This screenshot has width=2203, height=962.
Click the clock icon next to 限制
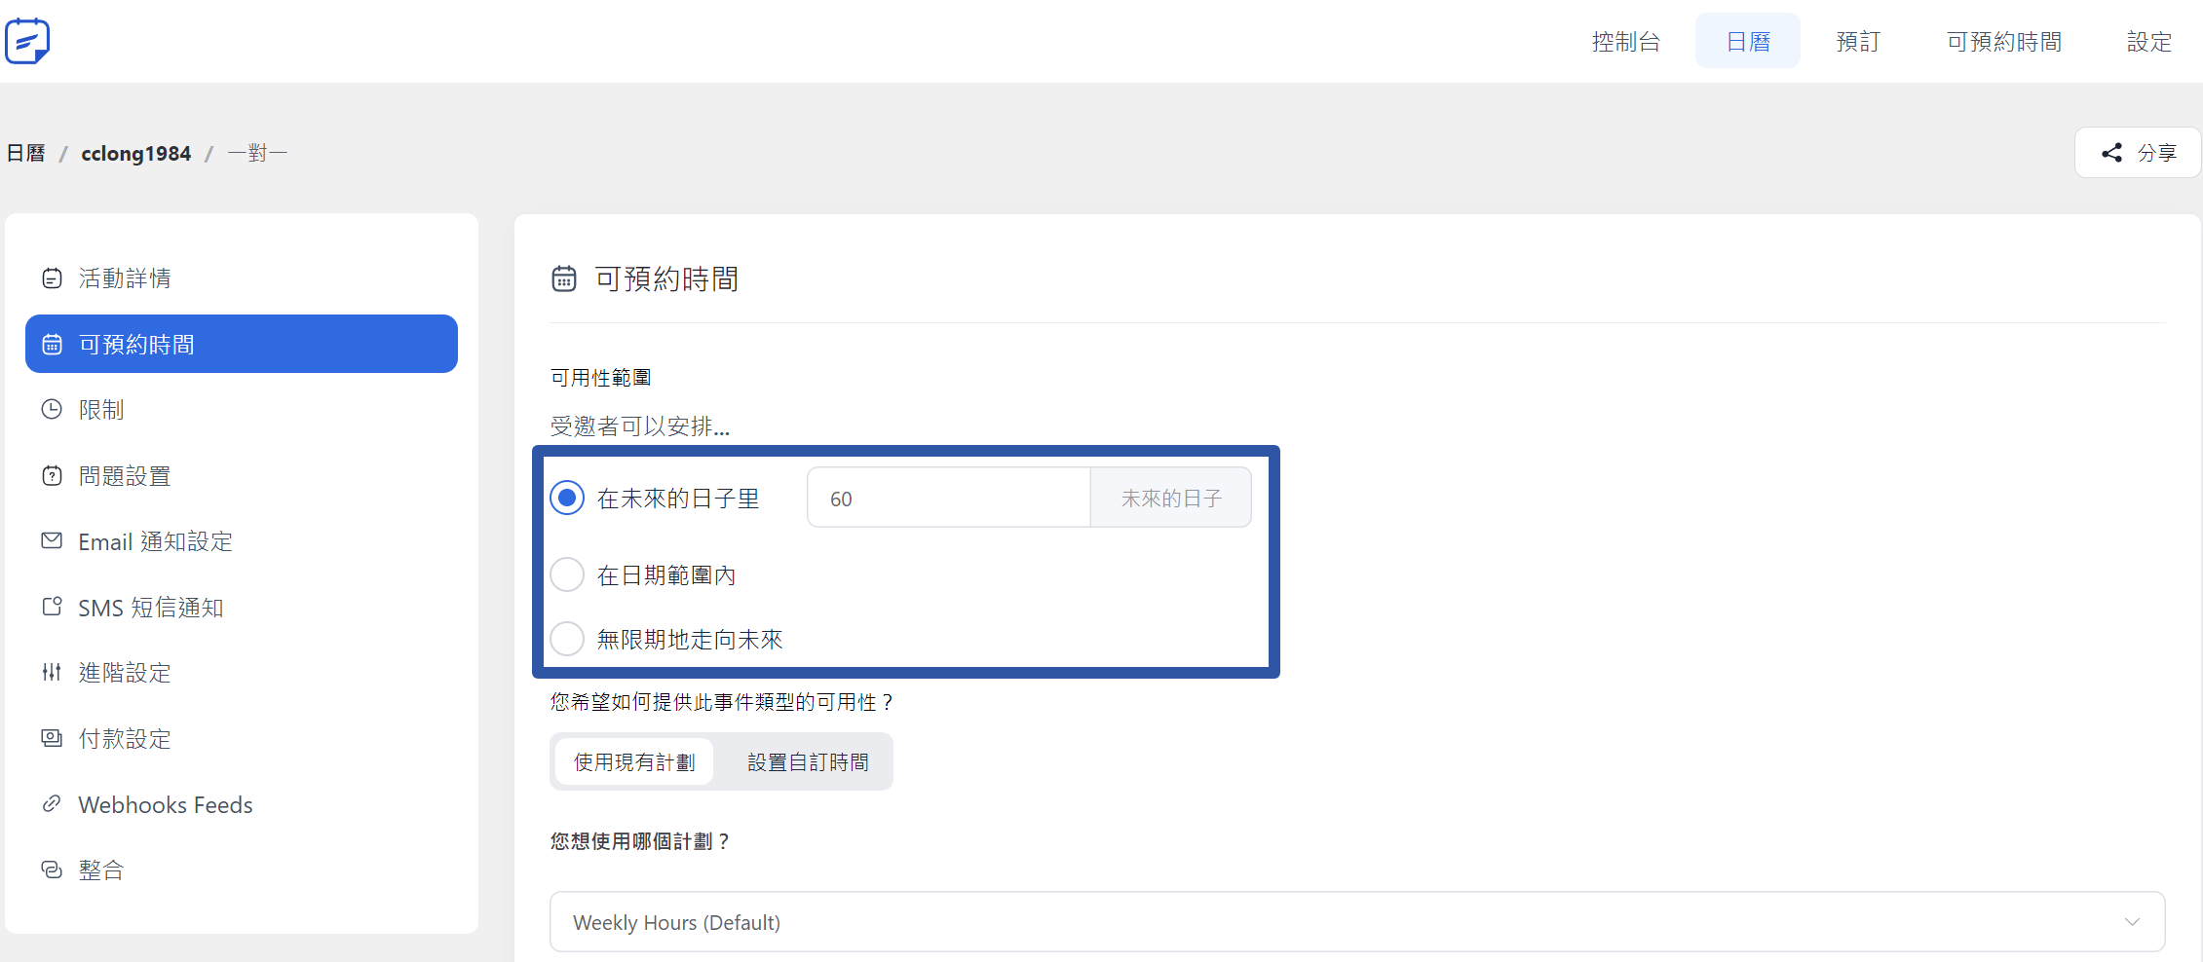(x=52, y=410)
